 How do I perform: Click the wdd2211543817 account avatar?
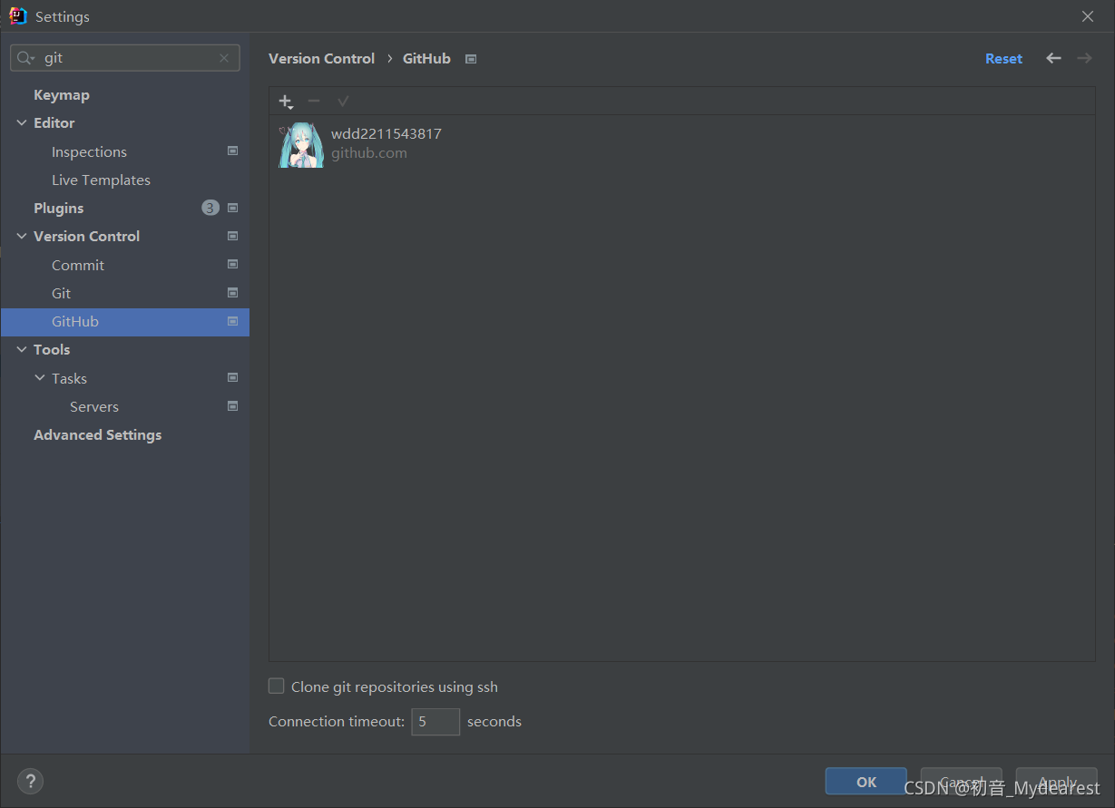tap(301, 145)
